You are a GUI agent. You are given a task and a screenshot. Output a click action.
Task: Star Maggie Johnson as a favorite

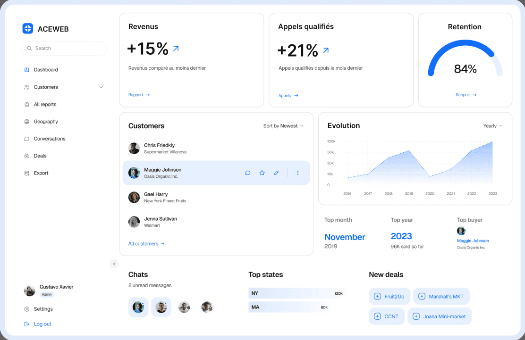coord(262,173)
